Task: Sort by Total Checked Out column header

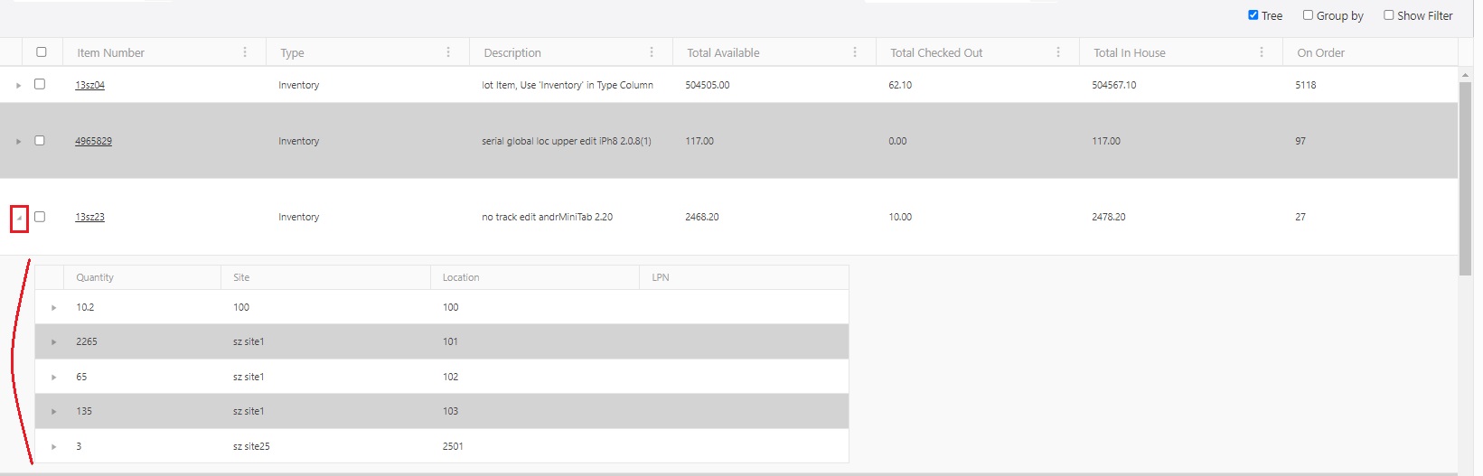Action: 936,52
